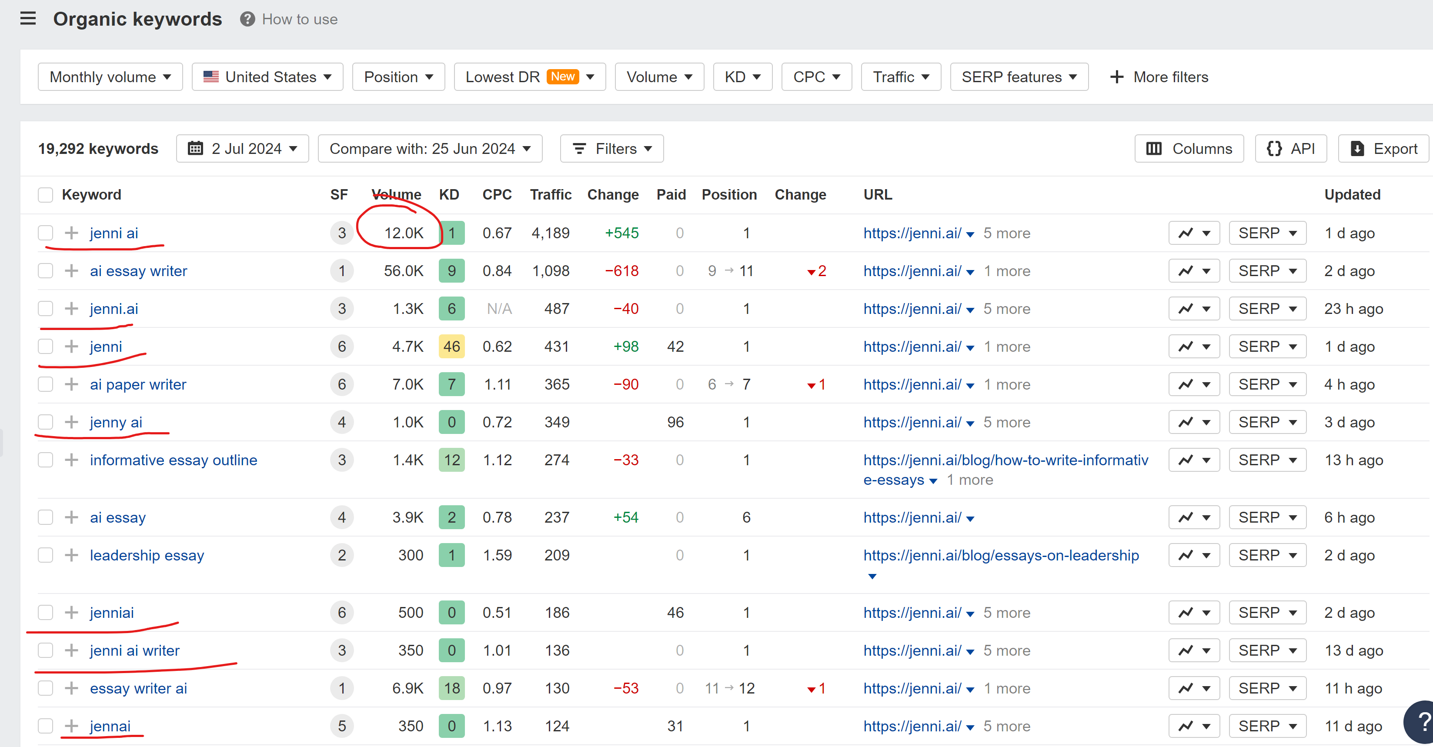The height and width of the screenshot is (747, 1433).
Task: Check the ai paper writer row checkbox
Action: coord(45,384)
